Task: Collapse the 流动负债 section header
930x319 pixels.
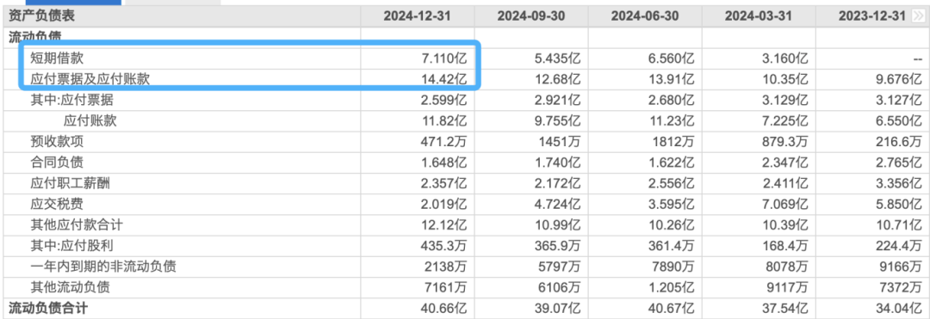Action: 35,37
